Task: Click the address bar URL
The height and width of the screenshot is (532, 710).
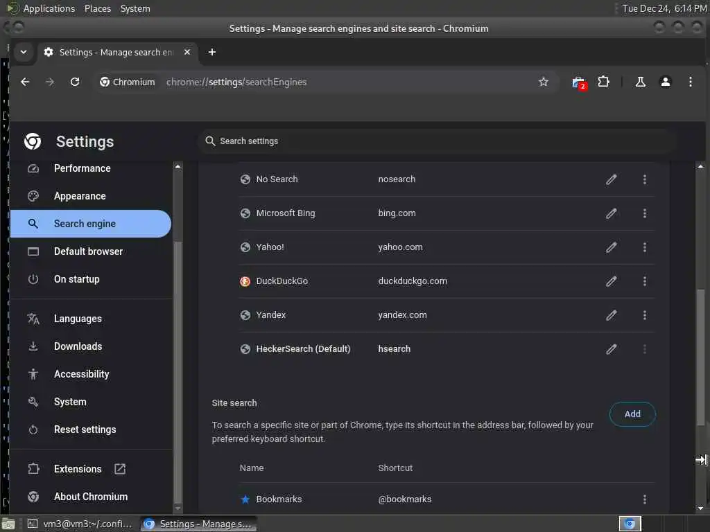Action: [236, 82]
